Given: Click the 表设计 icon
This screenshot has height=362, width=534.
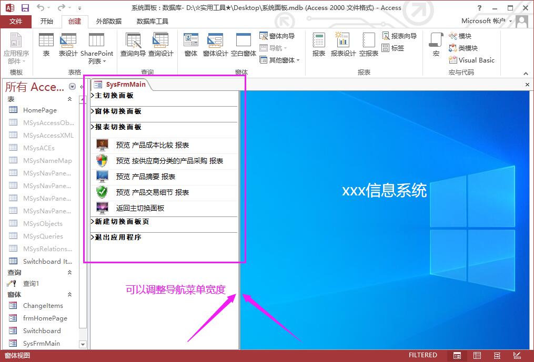Looking at the screenshot, I should (68, 45).
